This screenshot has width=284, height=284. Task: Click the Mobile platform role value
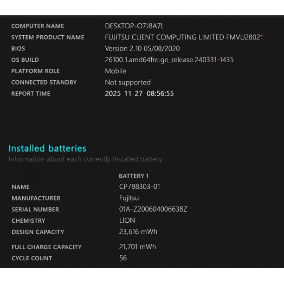[116, 71]
